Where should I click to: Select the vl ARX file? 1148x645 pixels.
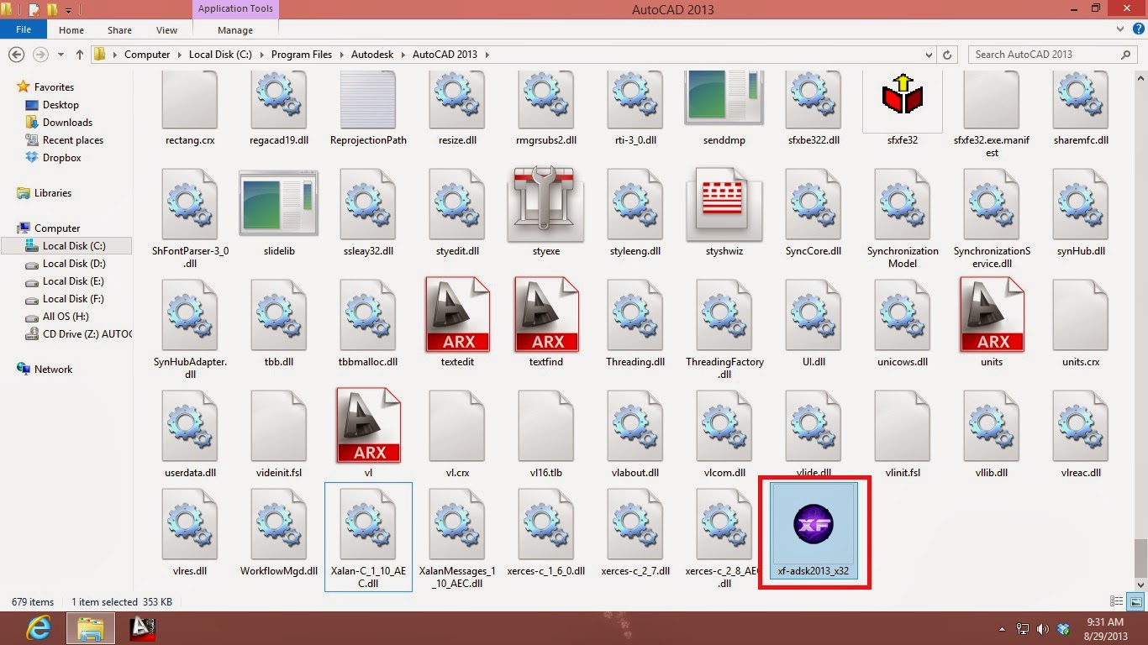coord(368,426)
